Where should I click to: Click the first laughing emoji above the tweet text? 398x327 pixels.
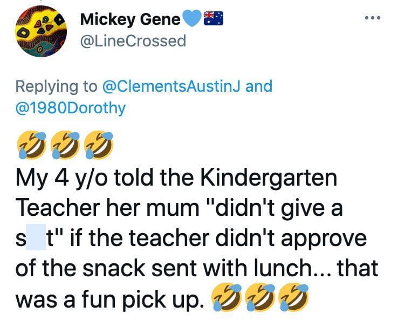(x=31, y=145)
